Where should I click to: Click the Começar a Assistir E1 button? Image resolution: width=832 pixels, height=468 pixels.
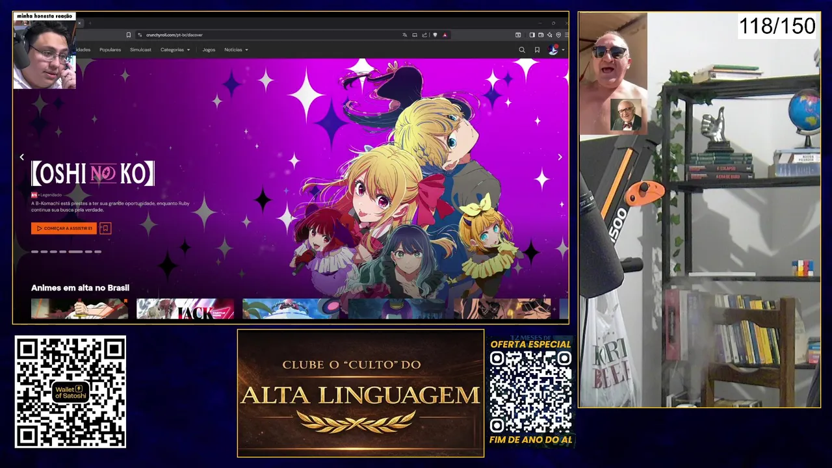click(64, 228)
